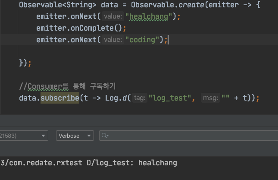The width and height of the screenshot is (278, 180).
Task: Select Observable<String> type declaration
Action: pyautogui.click(x=58, y=5)
